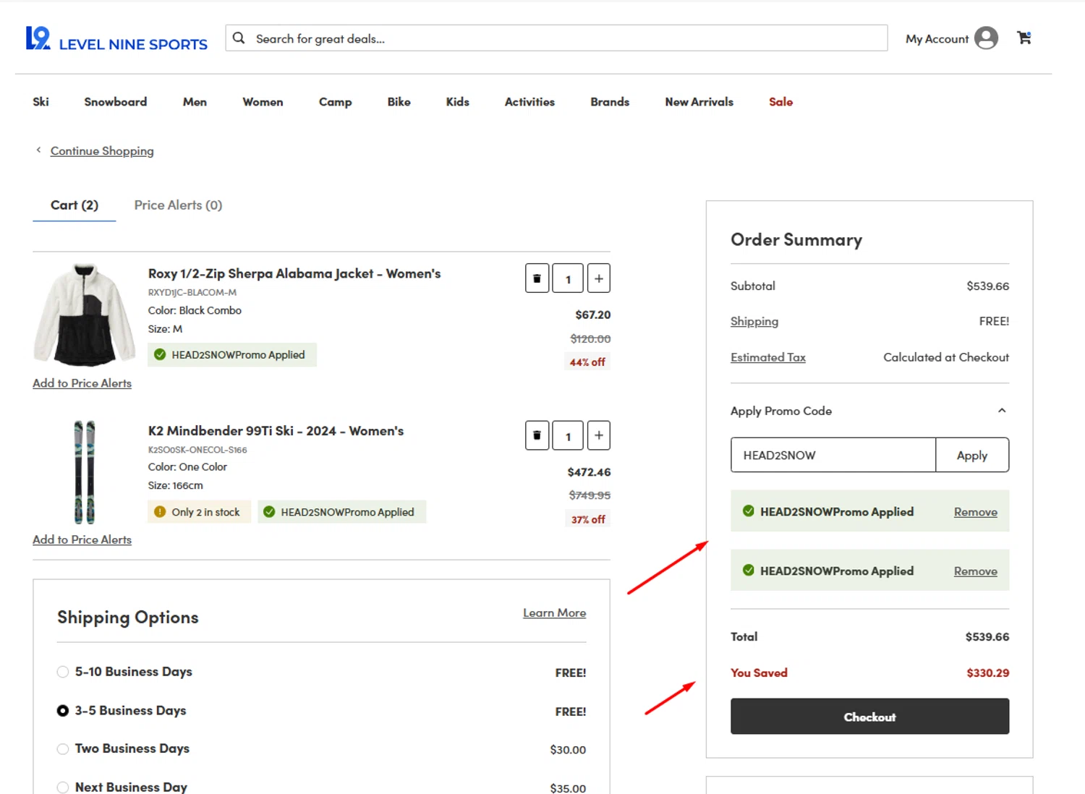Viewport: 1085px width, 794px height.
Task: Click the Level Nine Sports logo
Action: (116, 39)
